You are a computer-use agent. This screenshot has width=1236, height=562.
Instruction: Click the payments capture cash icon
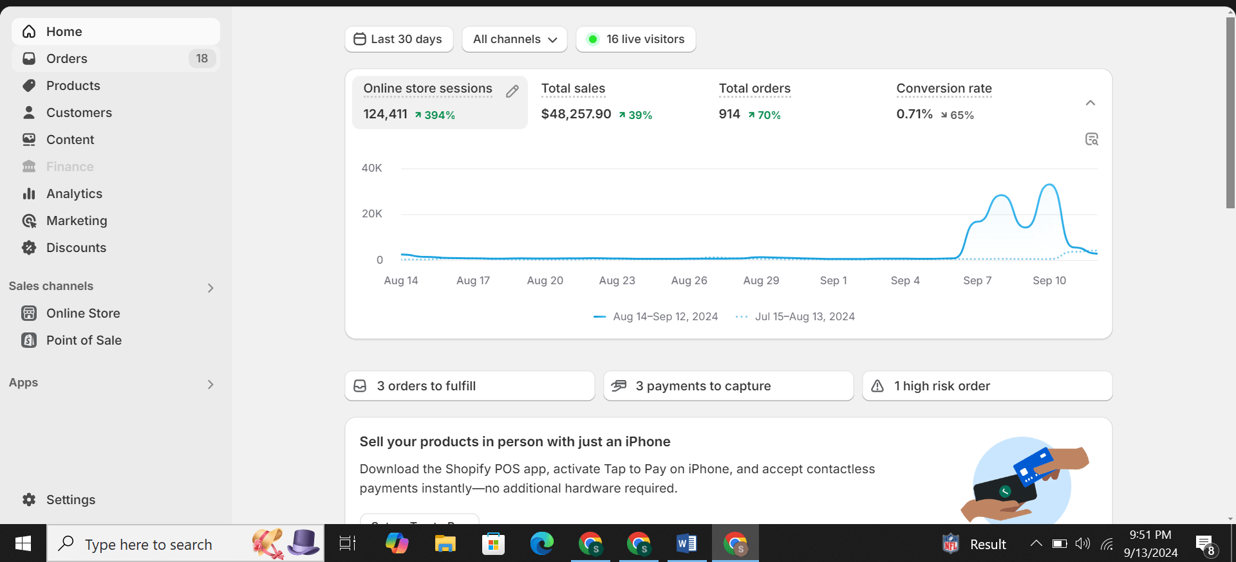coord(619,386)
